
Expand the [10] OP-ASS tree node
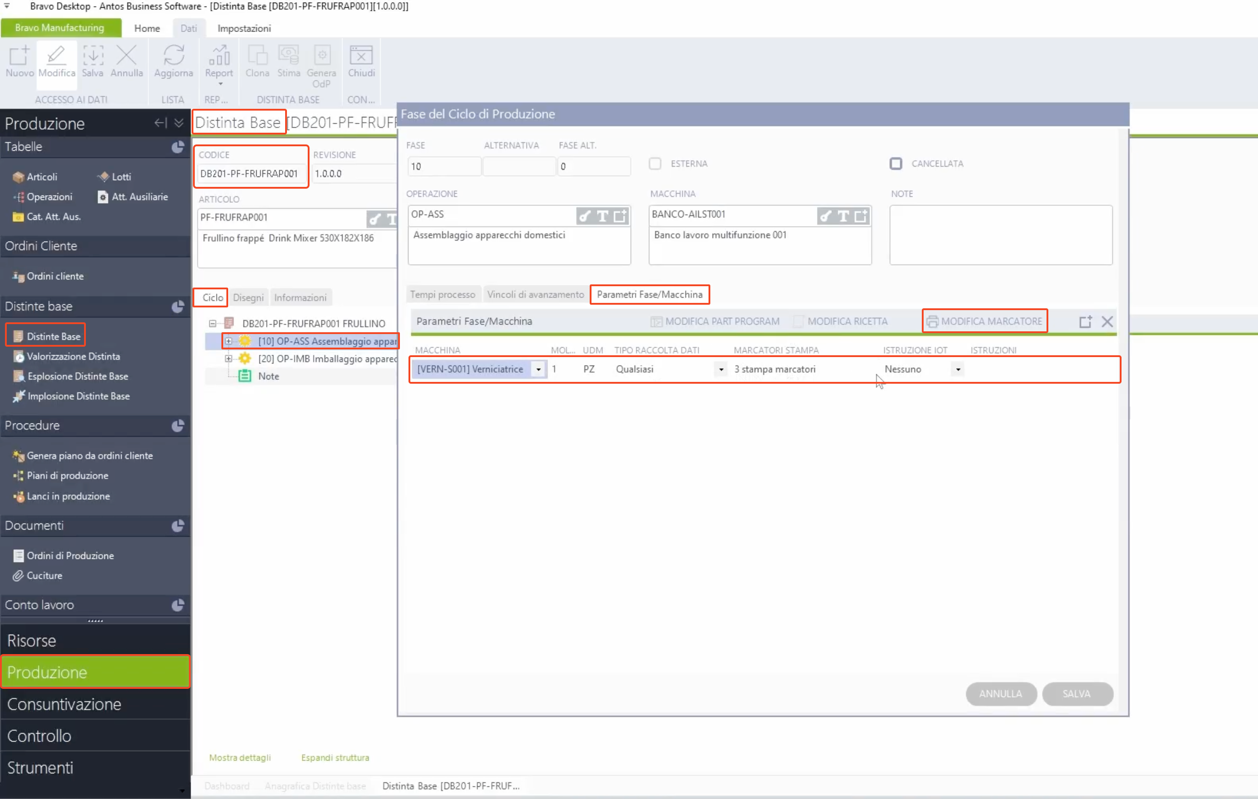[x=228, y=341]
